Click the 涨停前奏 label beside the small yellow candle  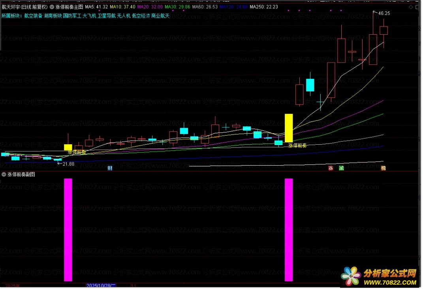(77, 152)
